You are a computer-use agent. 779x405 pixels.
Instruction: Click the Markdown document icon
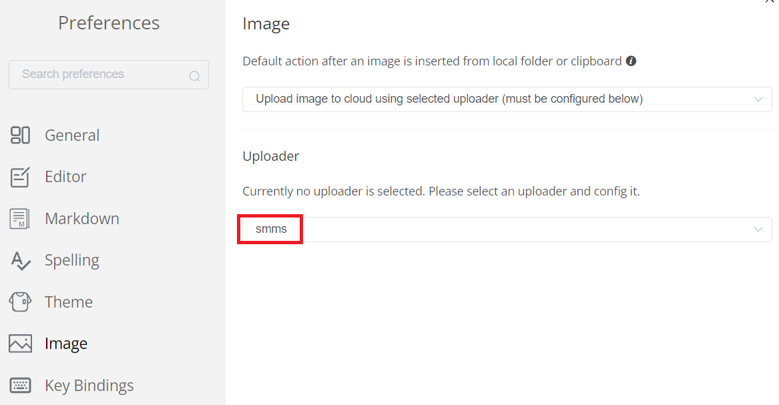tap(20, 219)
